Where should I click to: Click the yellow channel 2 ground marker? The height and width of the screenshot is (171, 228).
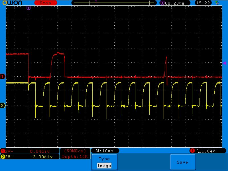[3, 106]
